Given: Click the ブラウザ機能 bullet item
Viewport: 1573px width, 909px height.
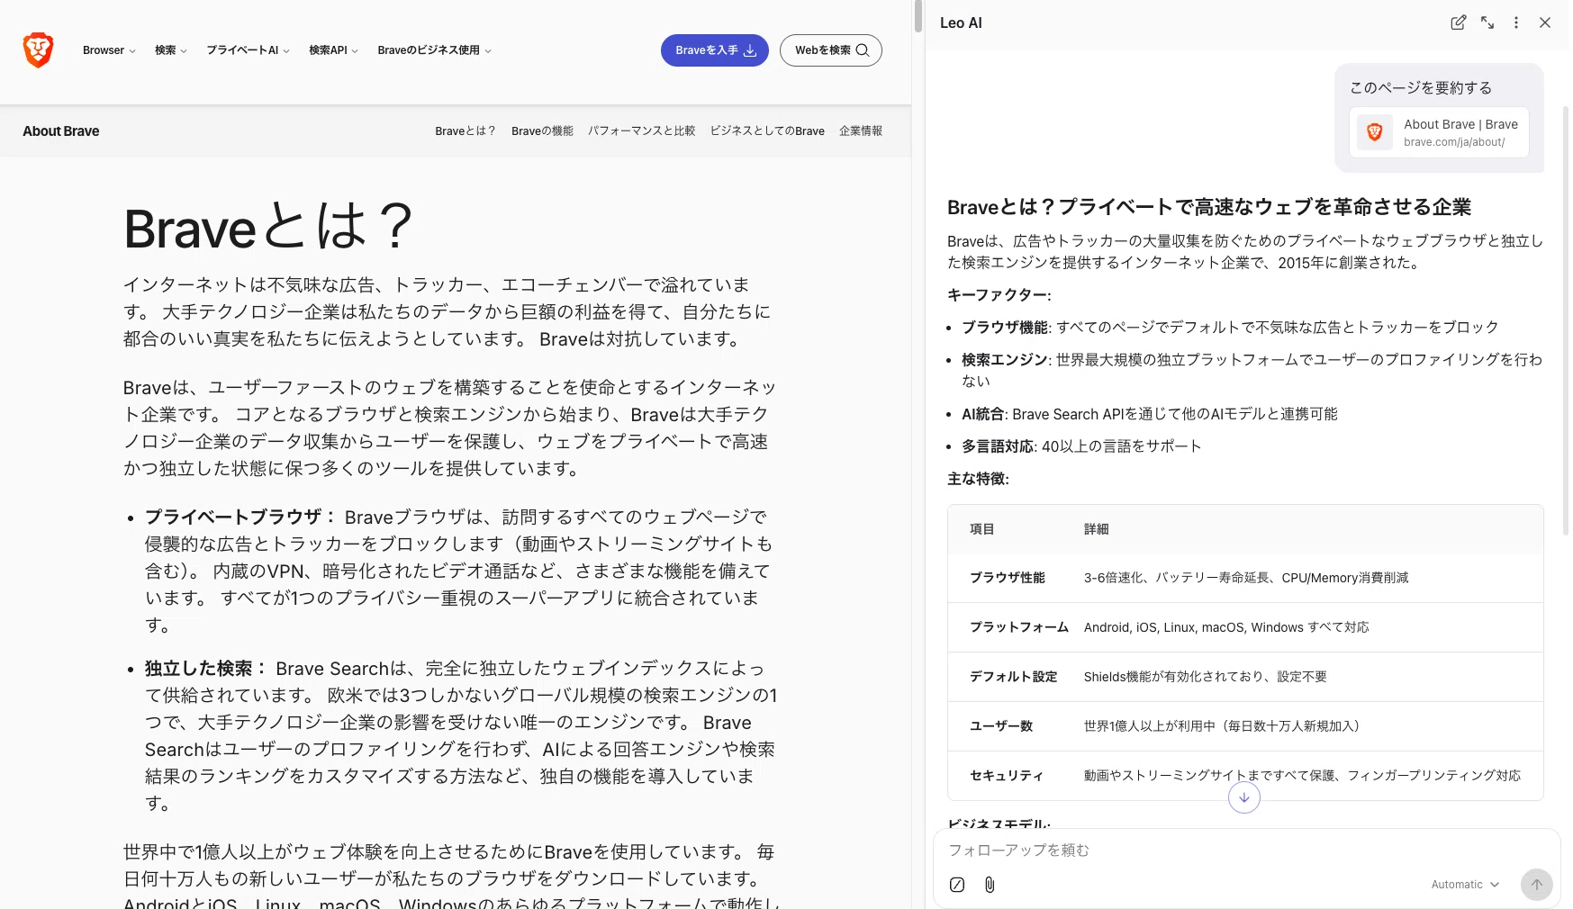Looking at the screenshot, I should pos(1230,328).
